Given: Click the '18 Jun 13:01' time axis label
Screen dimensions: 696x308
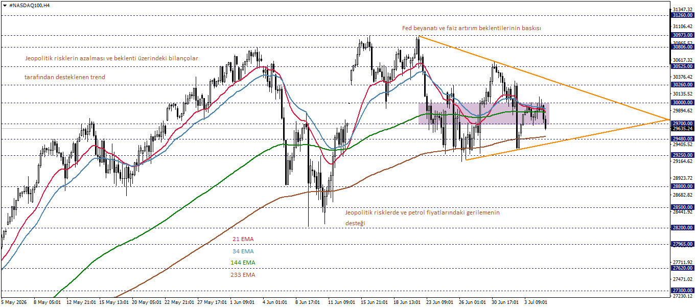Looking at the screenshot, I should pos(407,302).
